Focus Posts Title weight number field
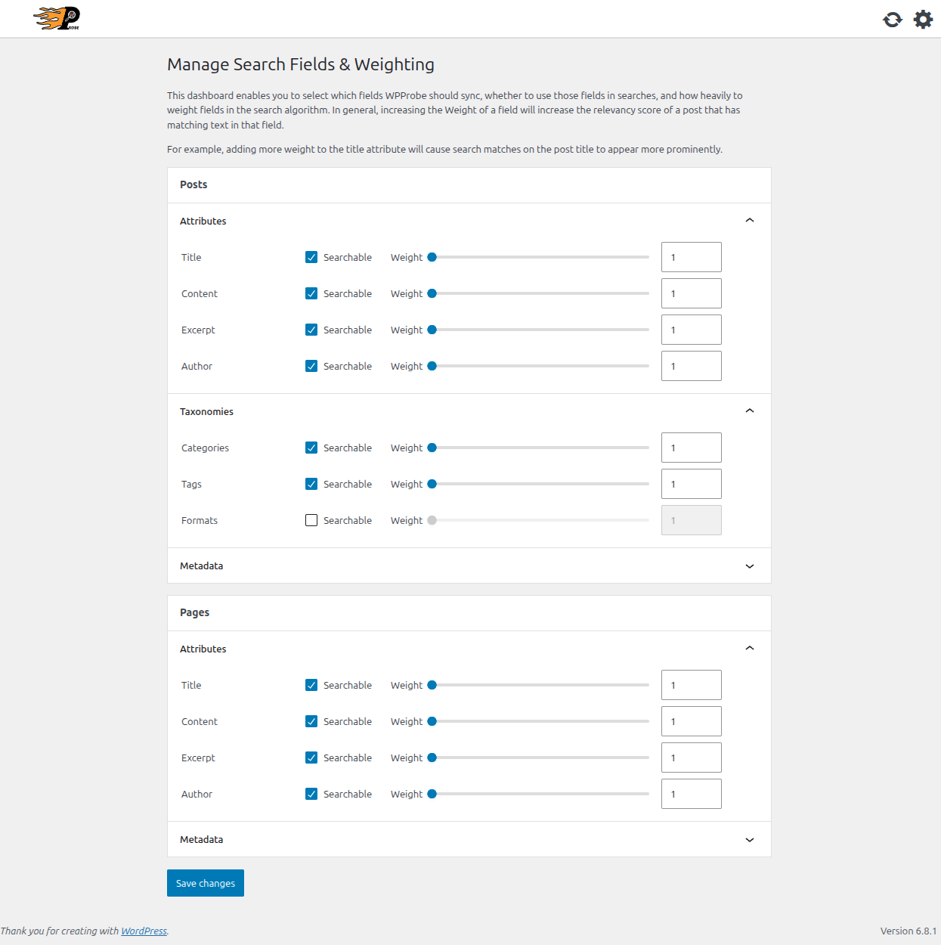This screenshot has height=945, width=941. pos(692,257)
